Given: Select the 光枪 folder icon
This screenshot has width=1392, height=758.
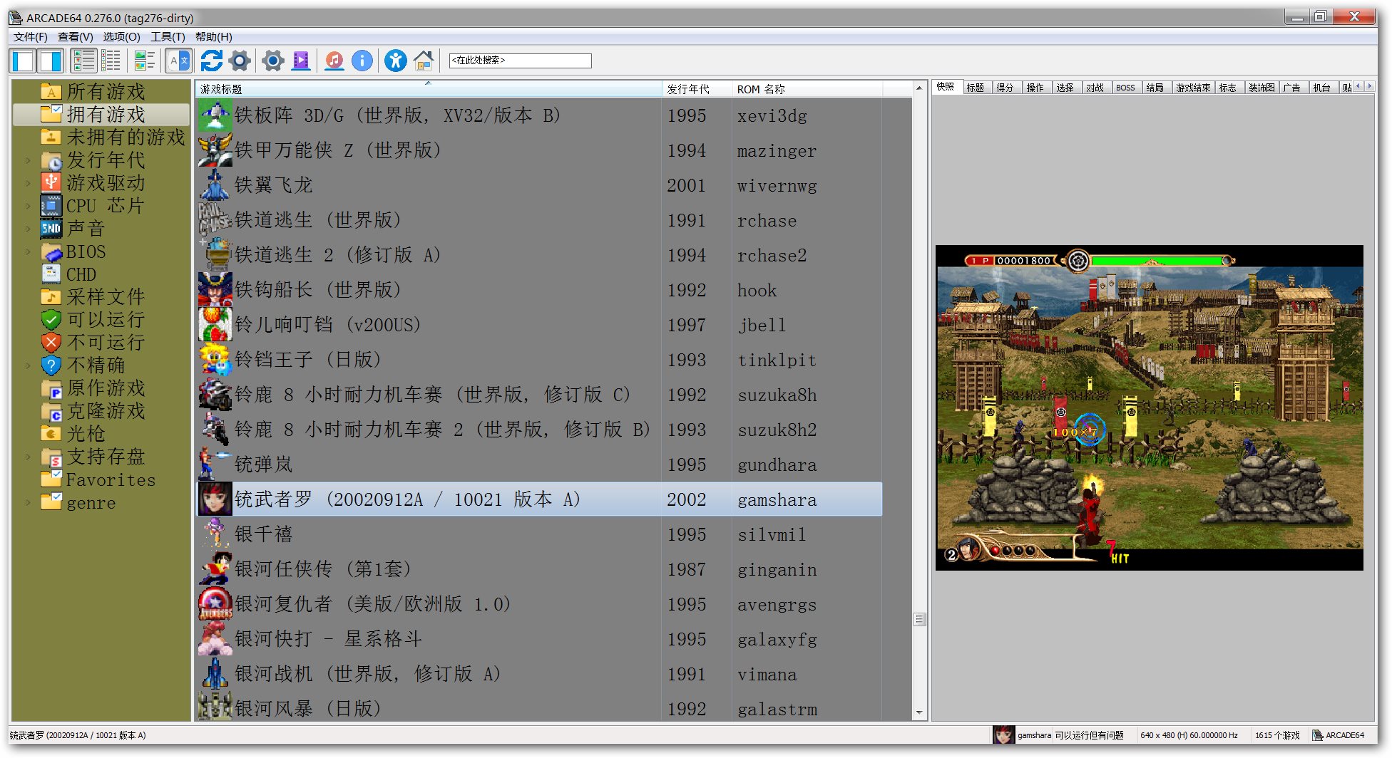Looking at the screenshot, I should [x=51, y=434].
